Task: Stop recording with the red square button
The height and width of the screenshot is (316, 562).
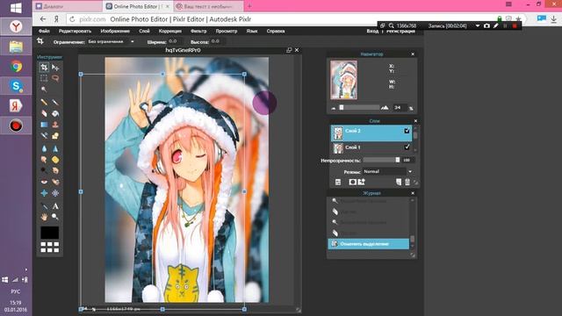Action: [x=515, y=25]
